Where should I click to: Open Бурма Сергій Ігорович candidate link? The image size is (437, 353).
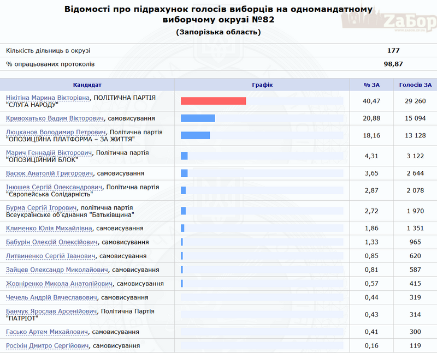[x=42, y=208]
